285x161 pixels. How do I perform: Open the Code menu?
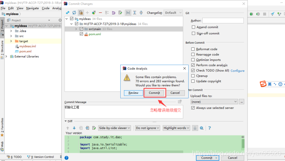(x=46, y=8)
